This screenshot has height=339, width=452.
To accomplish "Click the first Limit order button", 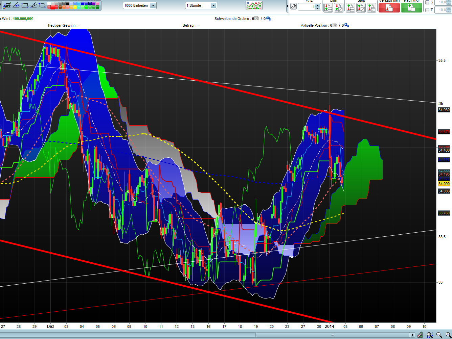I will 328,7.
